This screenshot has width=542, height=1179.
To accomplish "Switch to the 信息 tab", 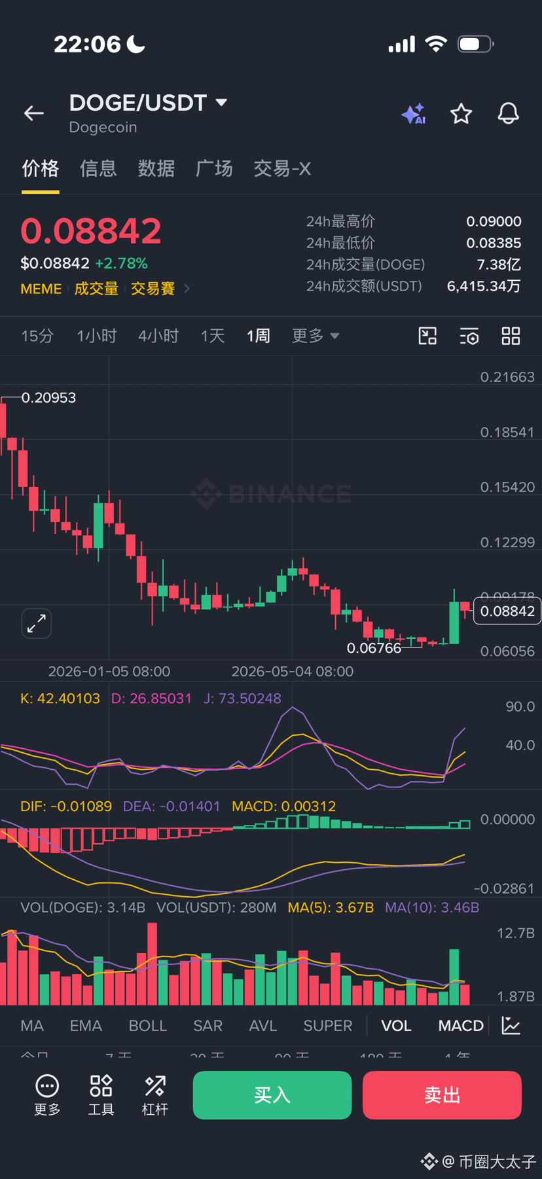I will coord(98,169).
